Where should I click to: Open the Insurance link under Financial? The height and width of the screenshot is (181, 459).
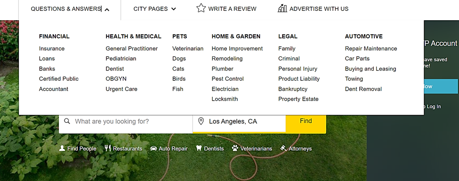coord(52,48)
